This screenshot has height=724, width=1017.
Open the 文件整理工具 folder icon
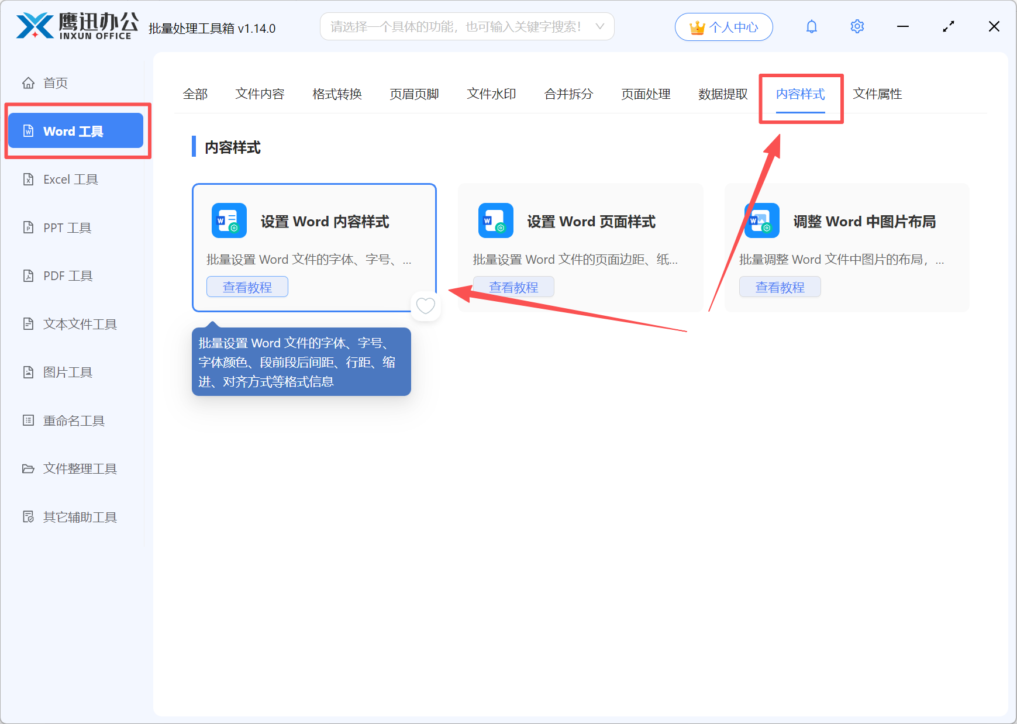point(28,468)
